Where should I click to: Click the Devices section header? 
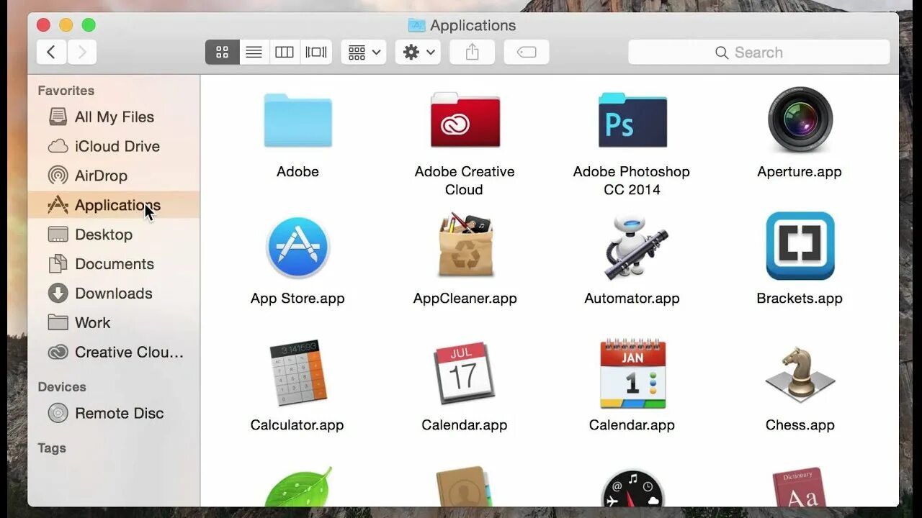click(x=62, y=387)
